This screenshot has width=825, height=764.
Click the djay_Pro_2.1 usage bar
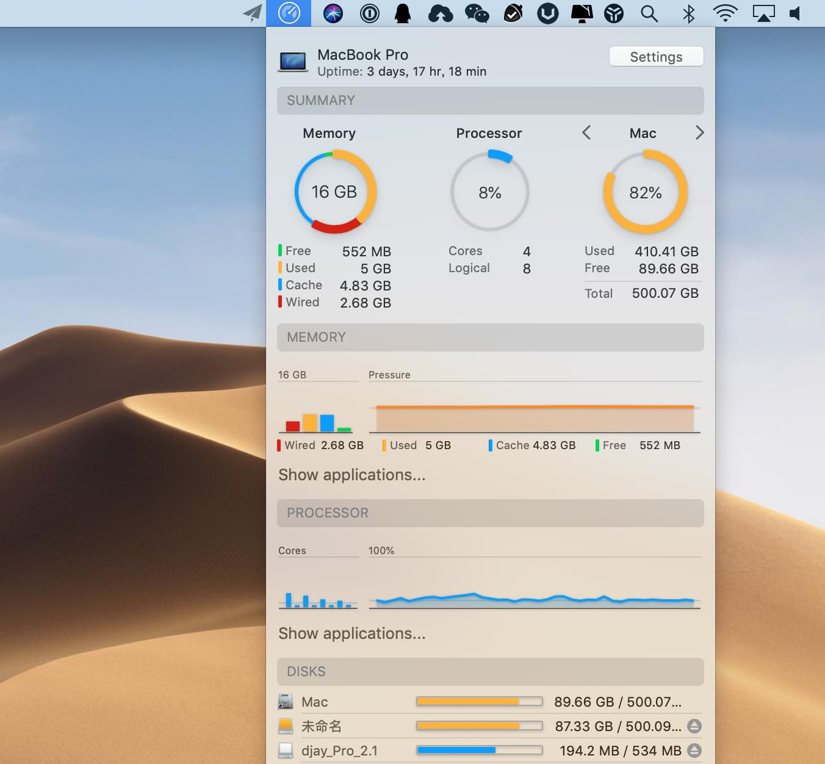[480, 751]
